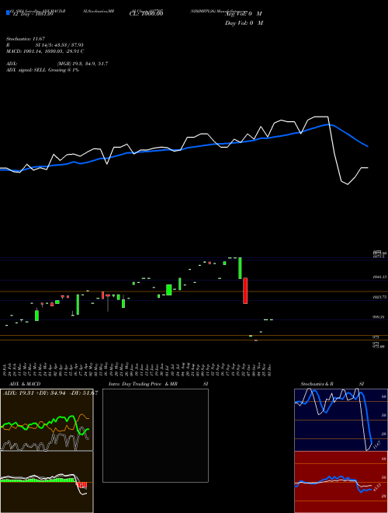Click the 'CL: 1000.00' closing price text
This screenshot has height=513, width=388.
tap(147, 14)
